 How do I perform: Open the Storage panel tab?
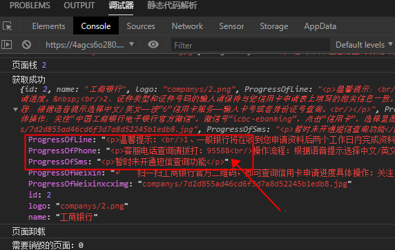click(x=274, y=26)
